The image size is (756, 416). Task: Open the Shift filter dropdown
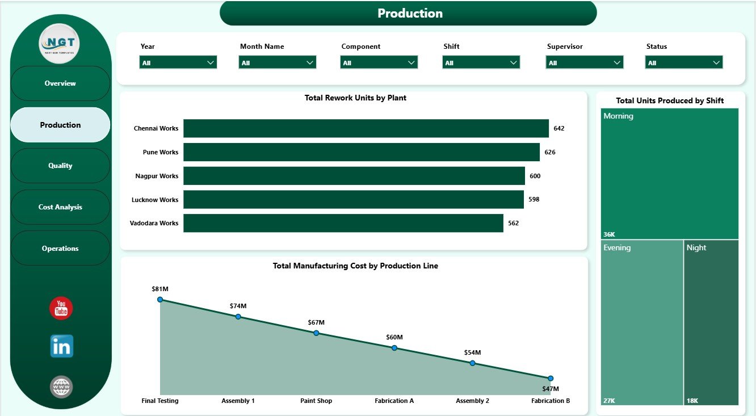tap(481, 62)
